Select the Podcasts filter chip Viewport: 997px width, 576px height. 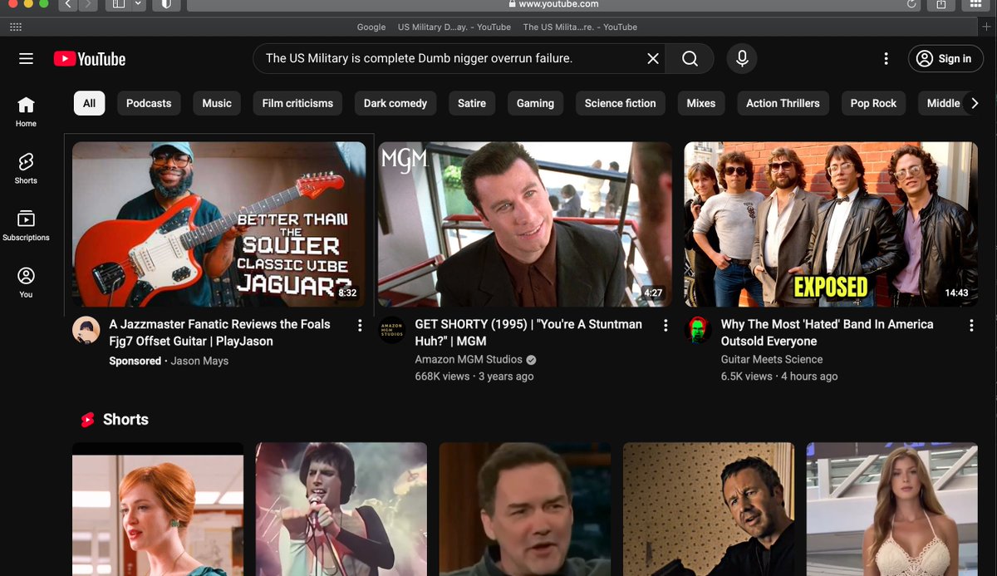point(149,103)
